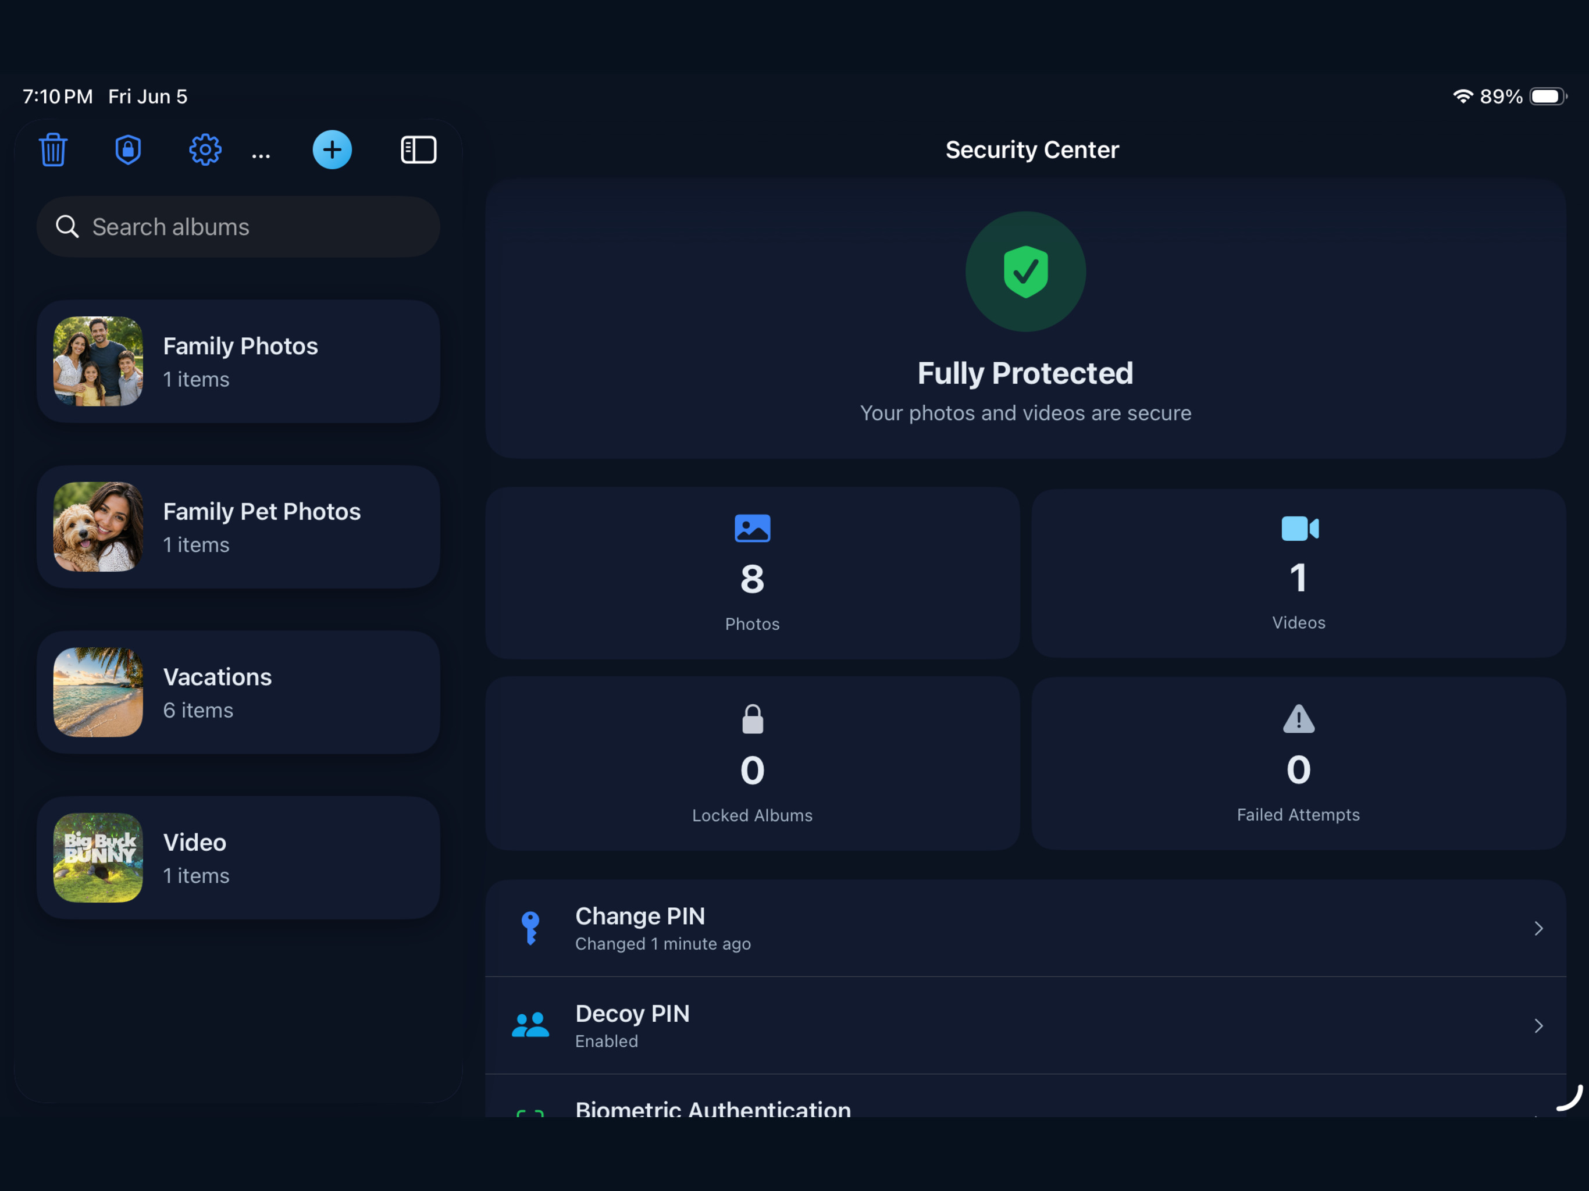Screen dimensions: 1589x1191
Task: Open the Family Pet Photos album
Action: (238, 526)
